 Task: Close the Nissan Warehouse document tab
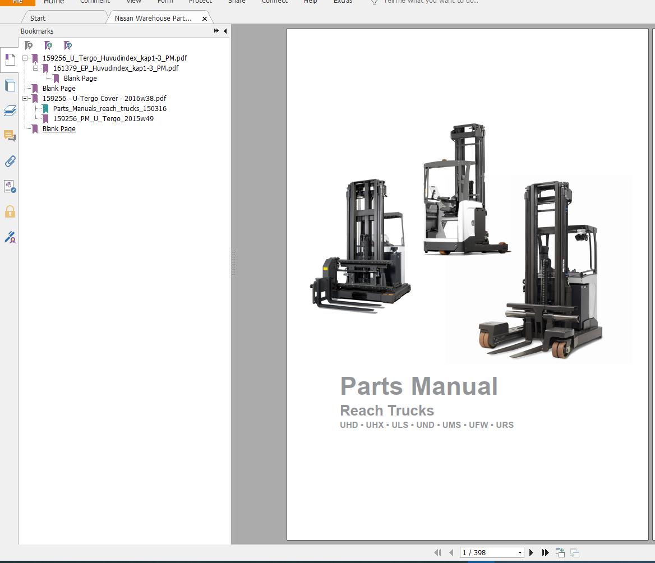point(205,19)
